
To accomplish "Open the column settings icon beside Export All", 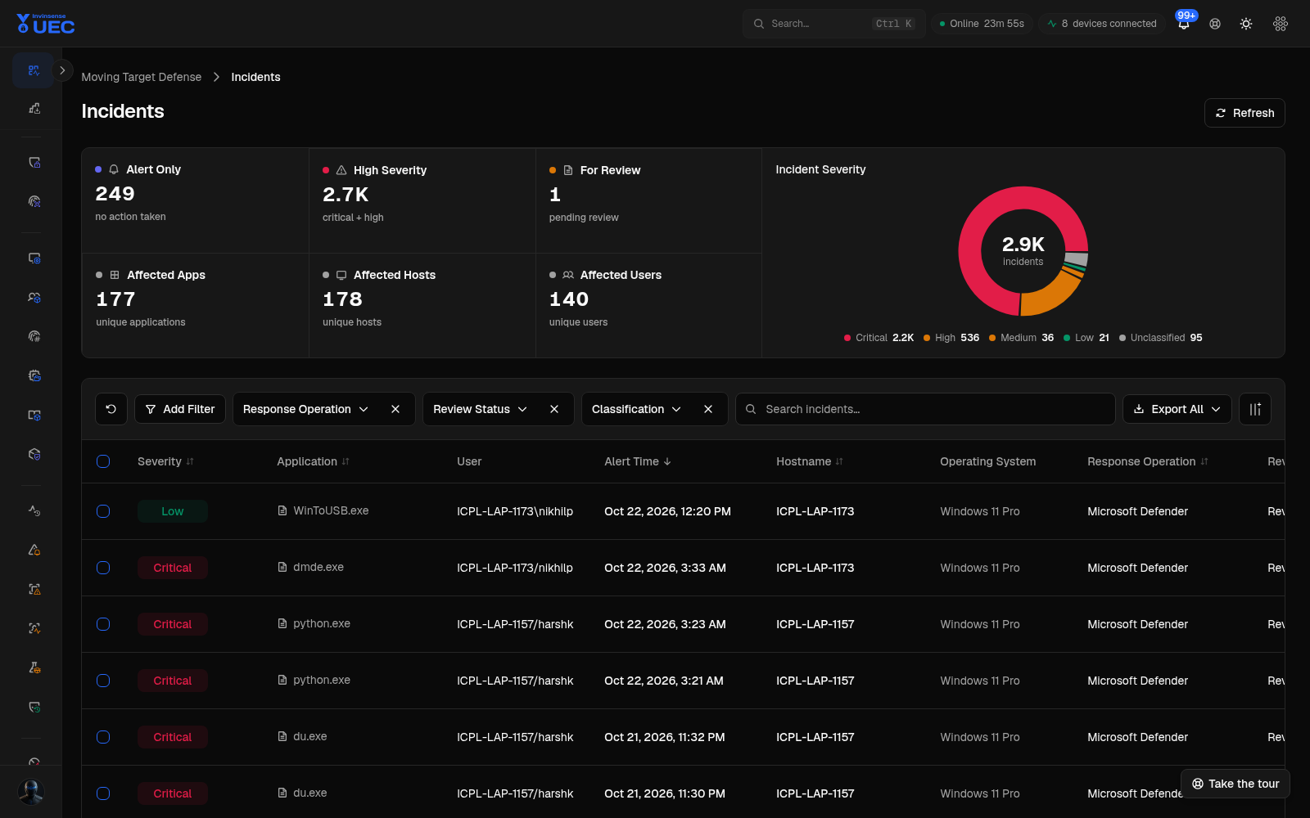I will 1255,409.
